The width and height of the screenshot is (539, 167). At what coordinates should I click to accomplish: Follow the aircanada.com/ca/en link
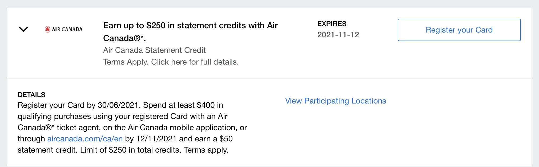[x=85, y=139]
